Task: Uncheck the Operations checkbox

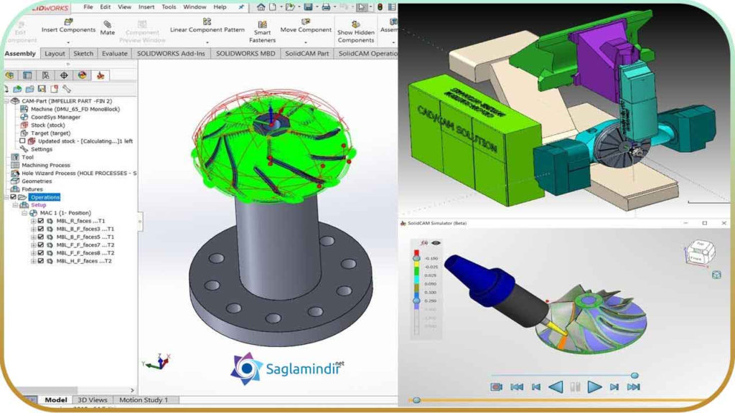Action: 13,197
